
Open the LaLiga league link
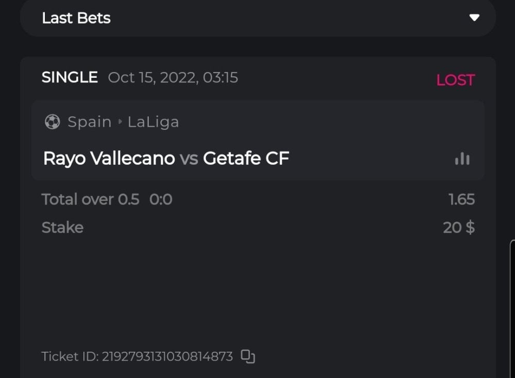pos(153,122)
